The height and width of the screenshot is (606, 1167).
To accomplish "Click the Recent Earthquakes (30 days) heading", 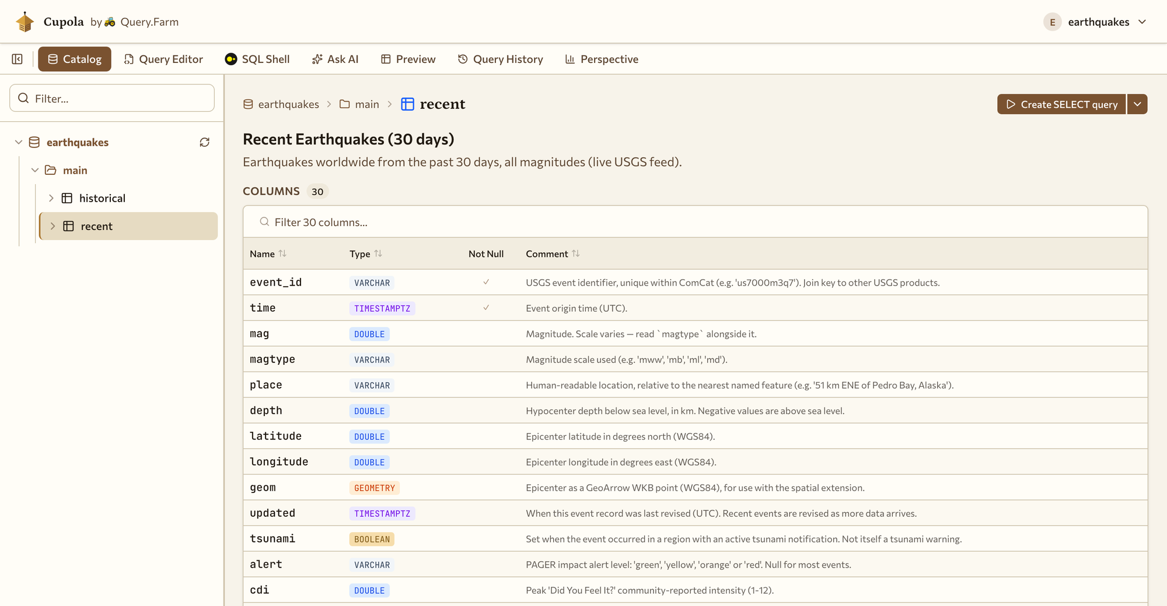I will pos(348,139).
